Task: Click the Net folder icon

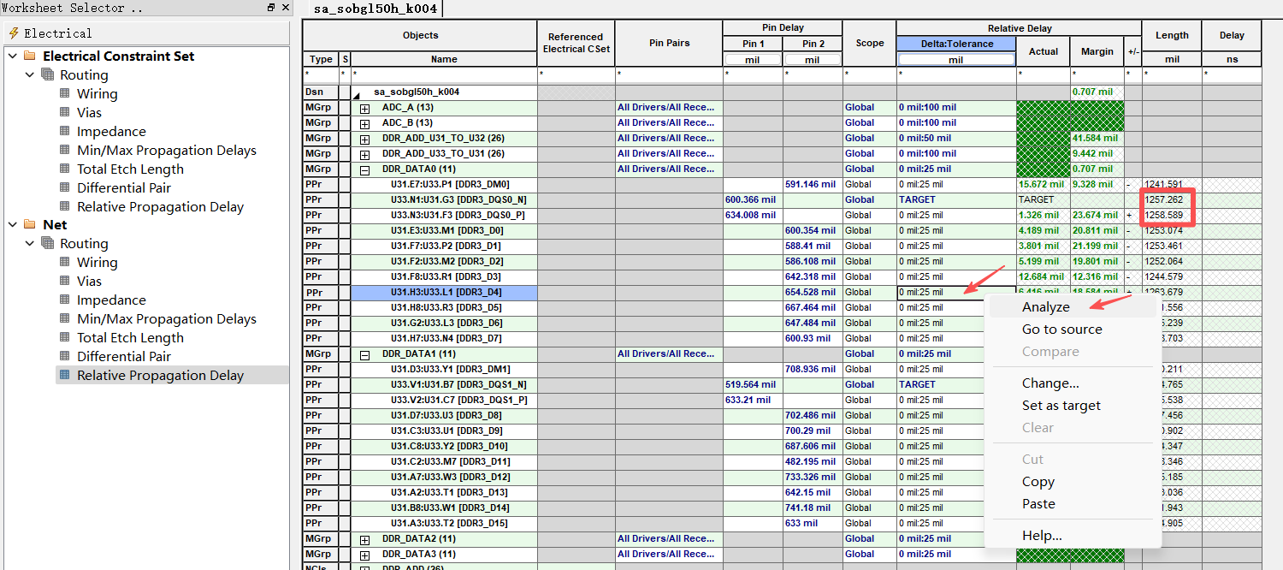Action: [30, 225]
